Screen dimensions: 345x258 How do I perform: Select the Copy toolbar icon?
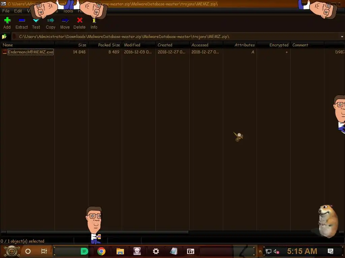click(x=51, y=20)
